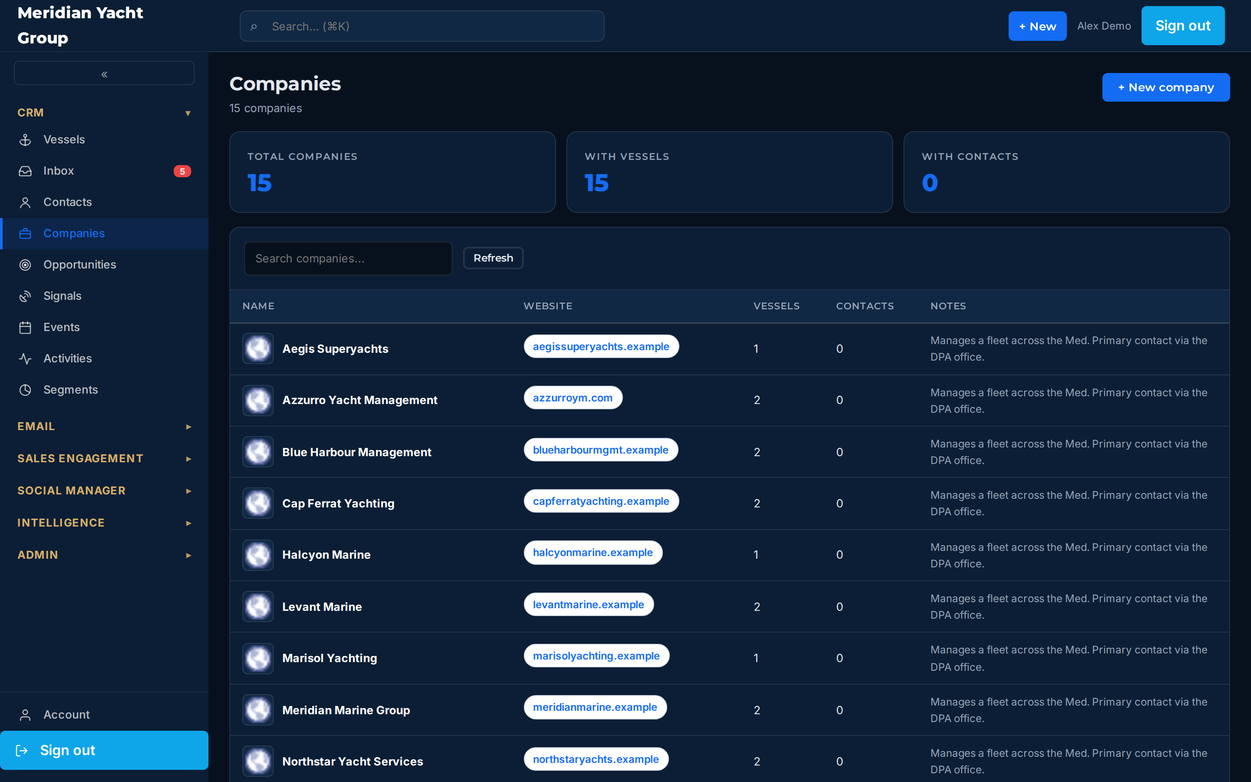
Task: Click the + New company button
Action: pyautogui.click(x=1166, y=87)
